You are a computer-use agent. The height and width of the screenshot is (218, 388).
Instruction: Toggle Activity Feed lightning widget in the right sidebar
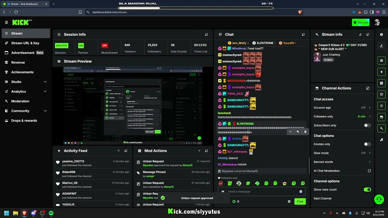pos(381,72)
